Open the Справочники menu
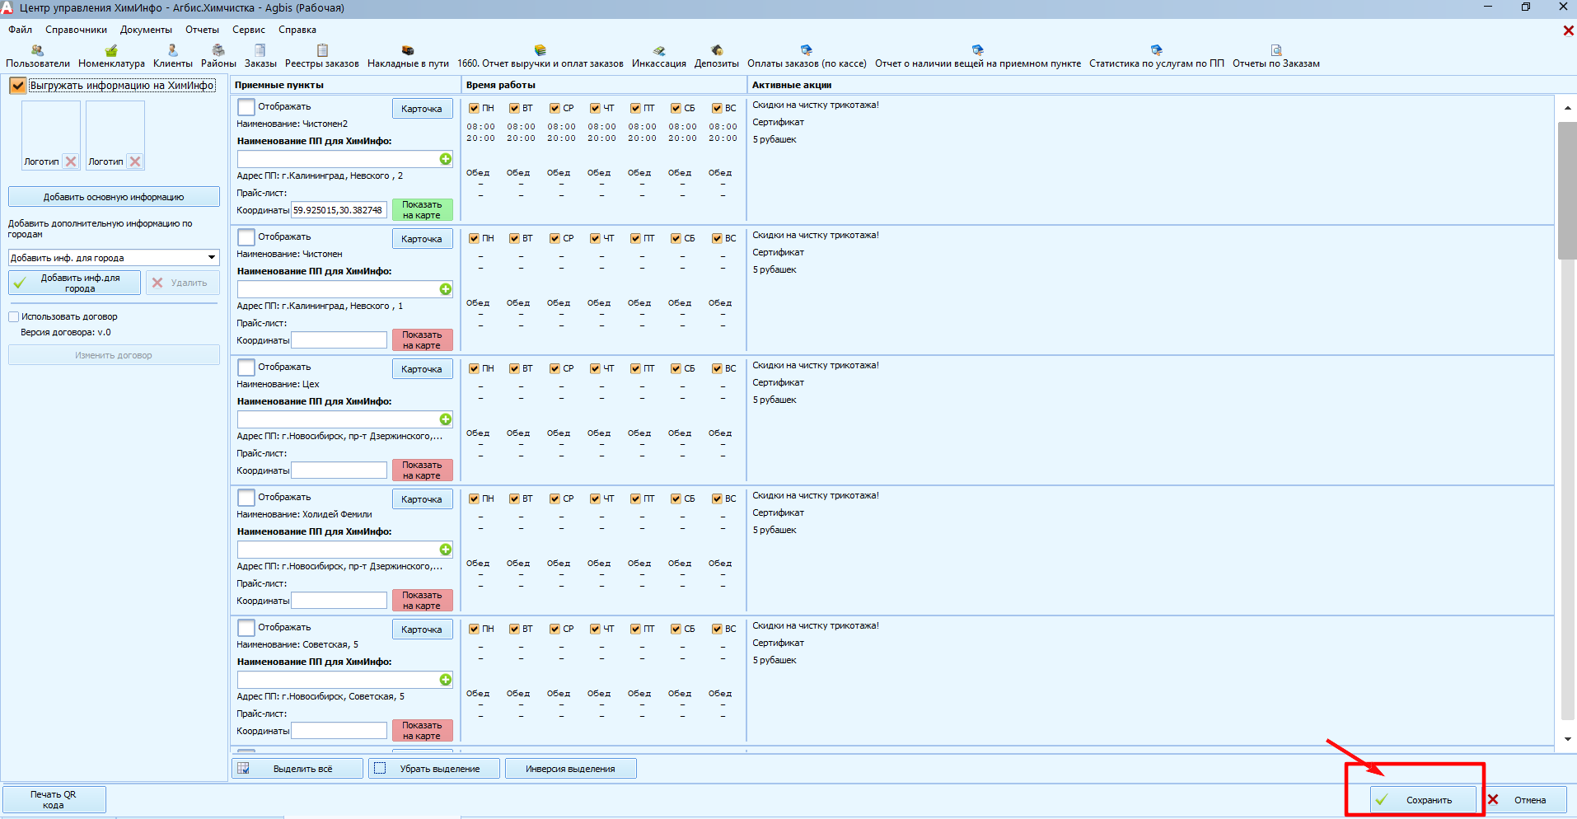The width and height of the screenshot is (1577, 819). [77, 30]
